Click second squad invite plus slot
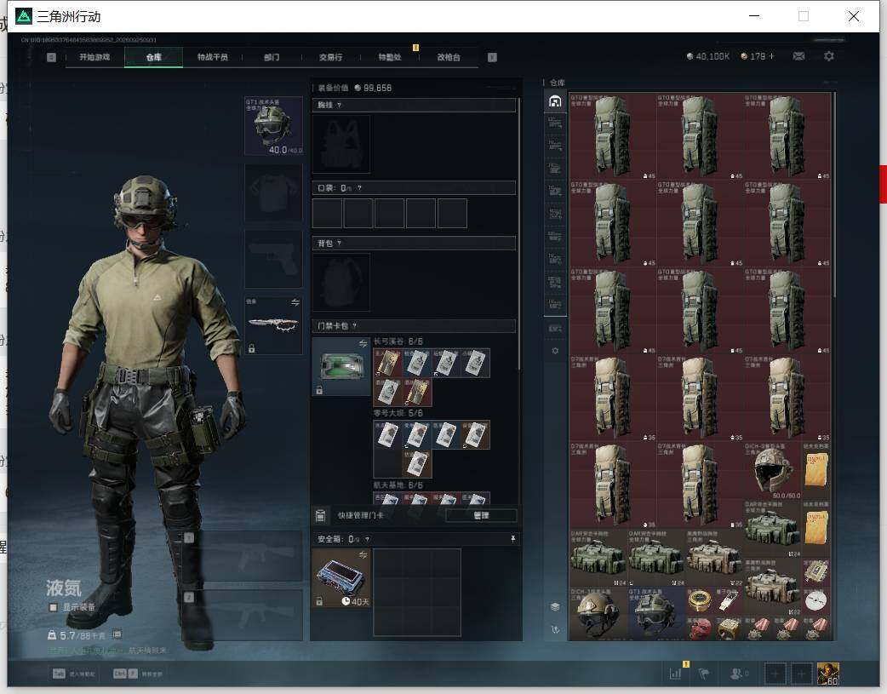This screenshot has height=694, width=887. point(802,674)
